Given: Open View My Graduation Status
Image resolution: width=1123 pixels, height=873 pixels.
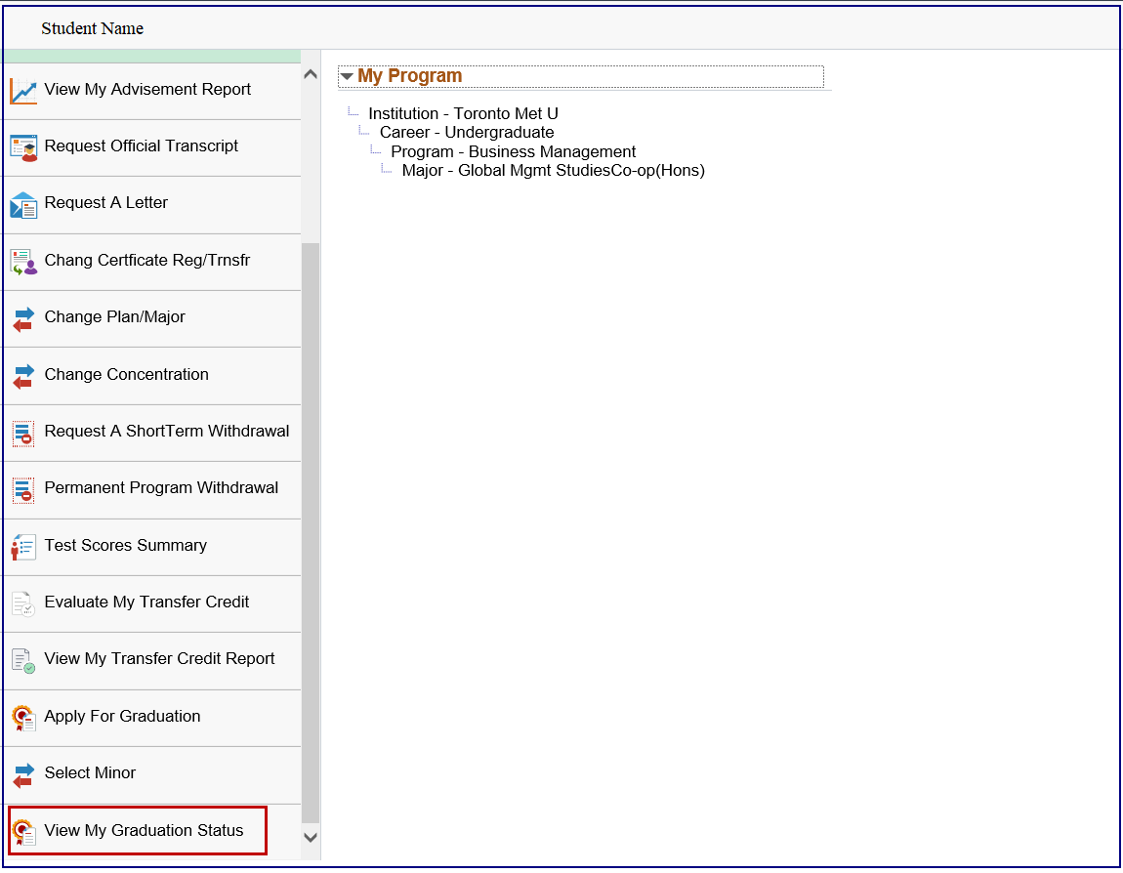Looking at the screenshot, I should tap(144, 831).
